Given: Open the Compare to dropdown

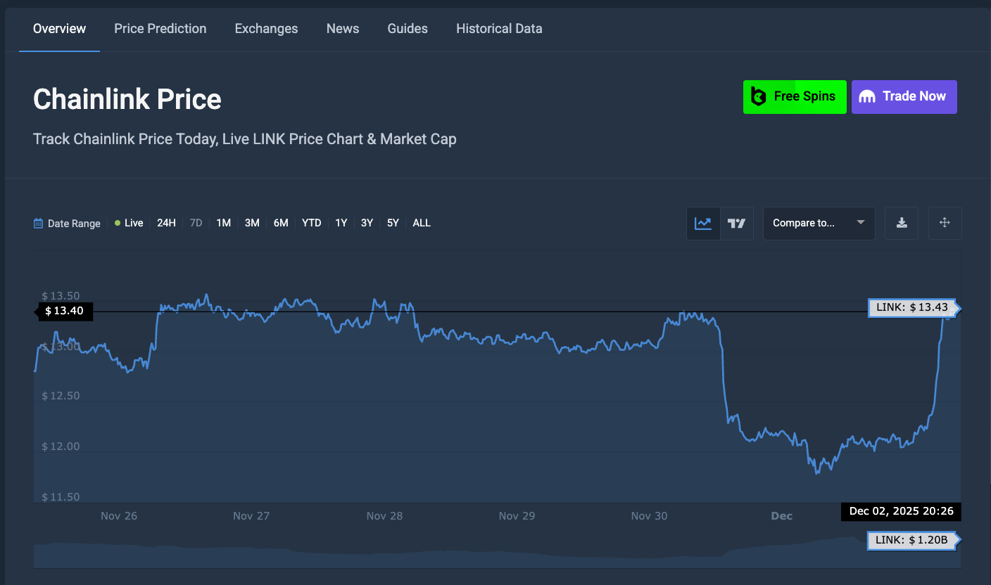Looking at the screenshot, I should pos(819,224).
